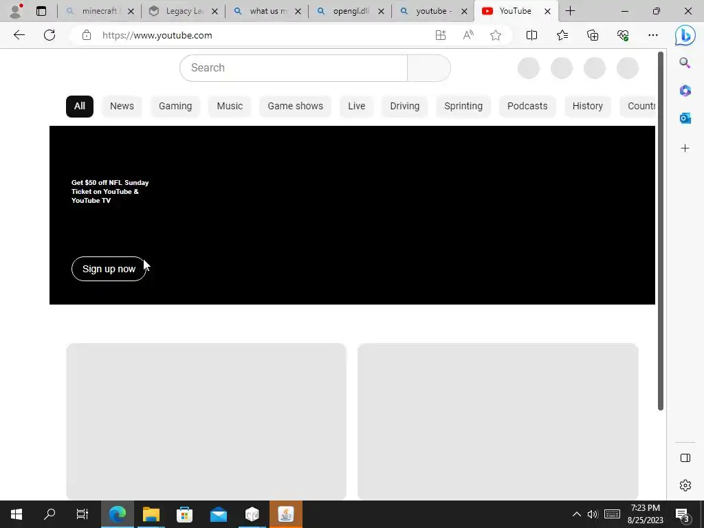Switch to the 'what us m' tab
The width and height of the screenshot is (704, 528).
point(267,11)
